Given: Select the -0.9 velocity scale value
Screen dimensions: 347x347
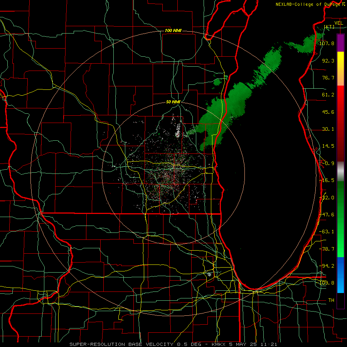Looking at the screenshot, I should pyautogui.click(x=328, y=163).
